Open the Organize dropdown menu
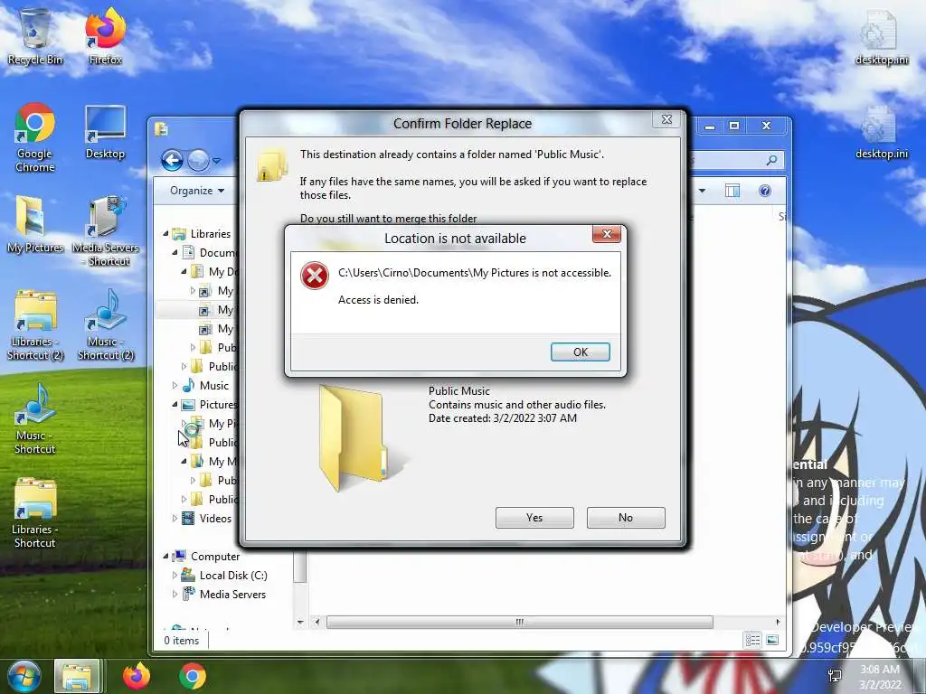The image size is (926, 694). tap(196, 191)
